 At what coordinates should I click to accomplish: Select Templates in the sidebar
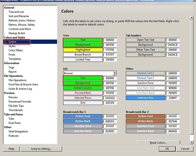(15, 59)
